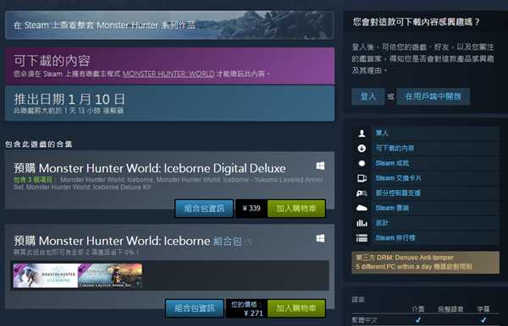Click 繁體中文 interface checkmark
508x326 pixels.
click(x=418, y=320)
